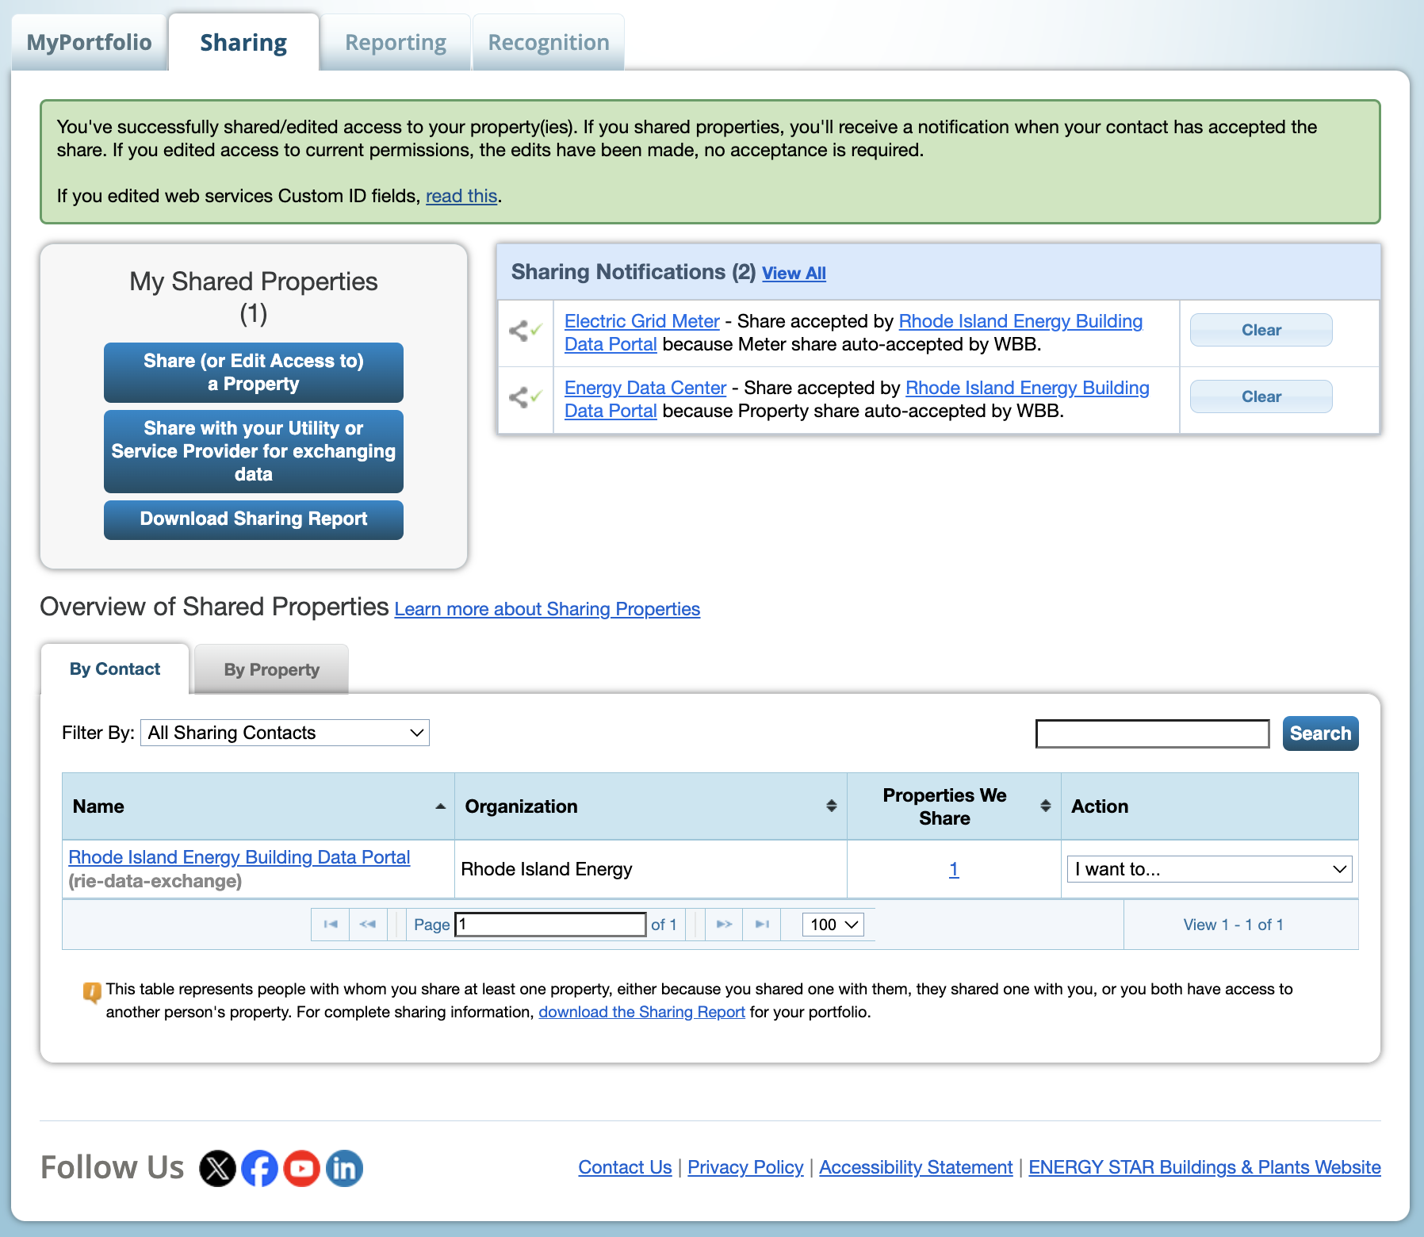This screenshot has width=1424, height=1237.
Task: Click Download Sharing Report button
Action: (254, 519)
